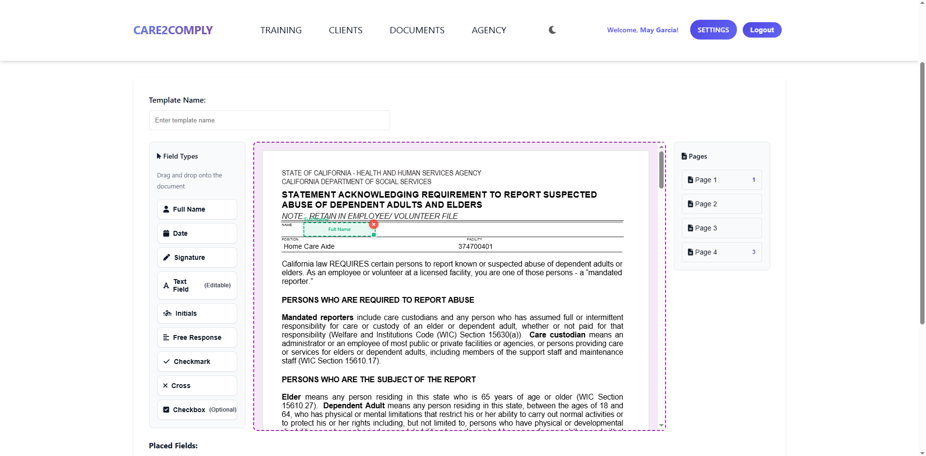Select the optional Checkbox field type
The width and height of the screenshot is (926, 456).
pyautogui.click(x=198, y=409)
